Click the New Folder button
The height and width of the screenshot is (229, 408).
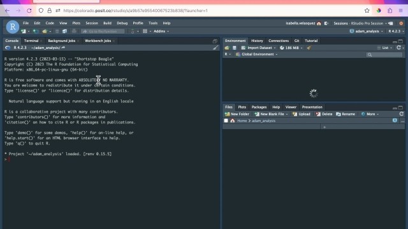pos(237,114)
